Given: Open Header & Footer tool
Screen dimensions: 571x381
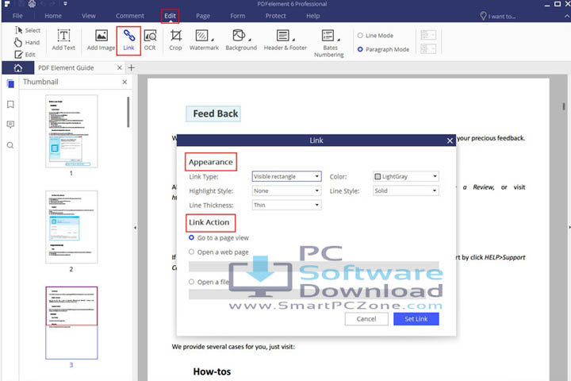Looking at the screenshot, I should (285, 40).
